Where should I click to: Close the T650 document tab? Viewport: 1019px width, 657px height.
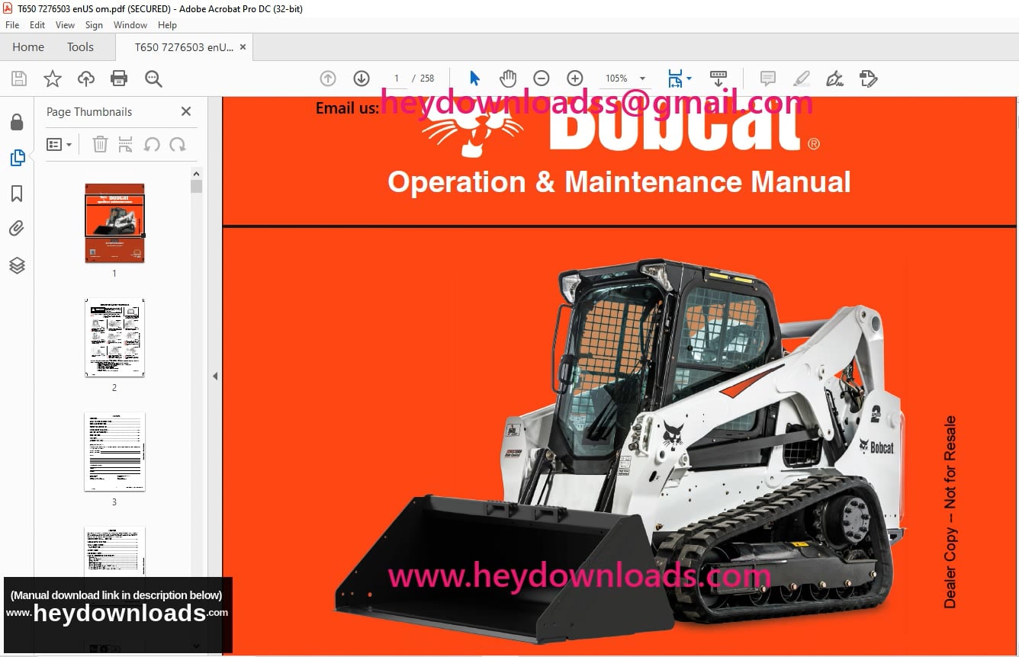pos(243,46)
